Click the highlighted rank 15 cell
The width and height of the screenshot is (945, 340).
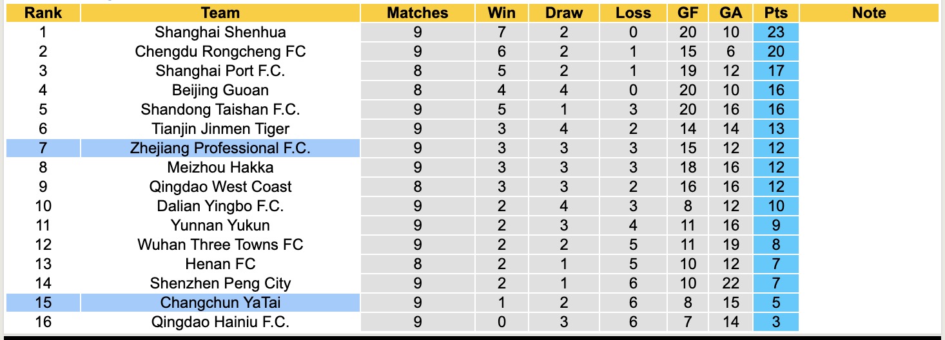click(x=43, y=303)
